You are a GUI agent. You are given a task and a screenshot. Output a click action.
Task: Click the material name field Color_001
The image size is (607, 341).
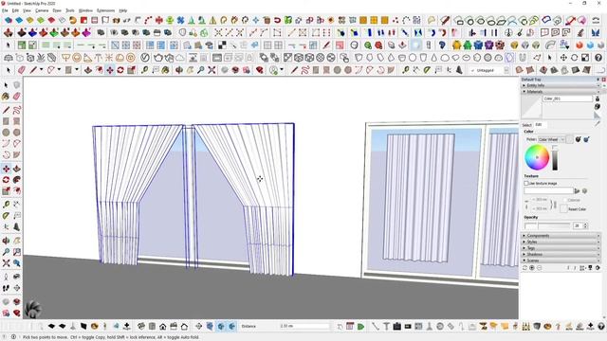(x=567, y=99)
